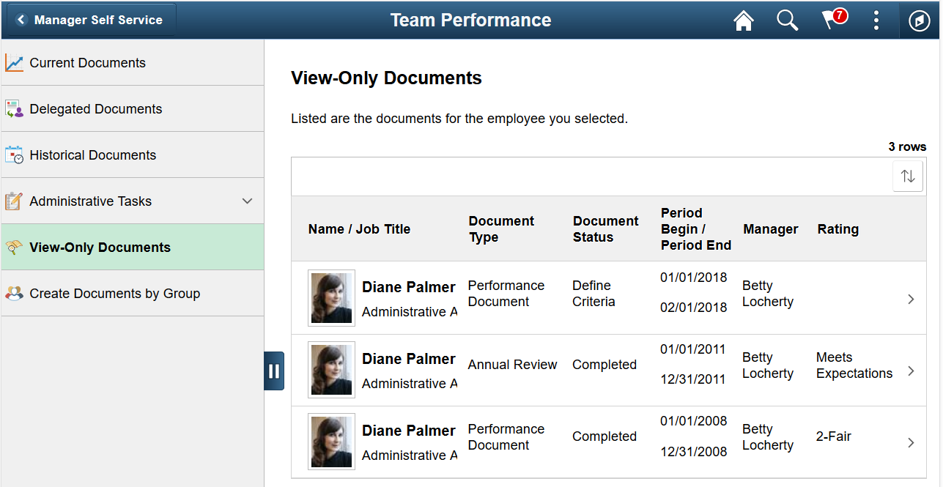Click the Rating column header
943x487 pixels.
coord(838,229)
